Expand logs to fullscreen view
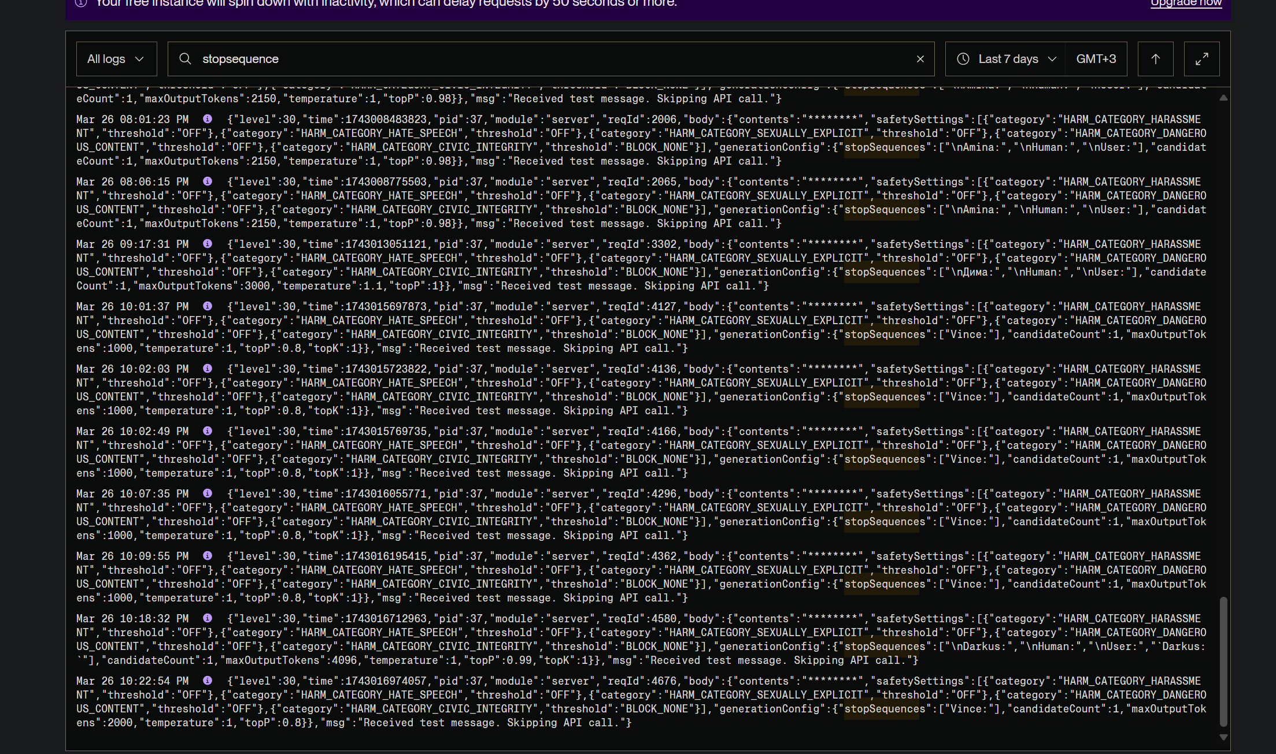This screenshot has height=754, width=1276. point(1201,59)
